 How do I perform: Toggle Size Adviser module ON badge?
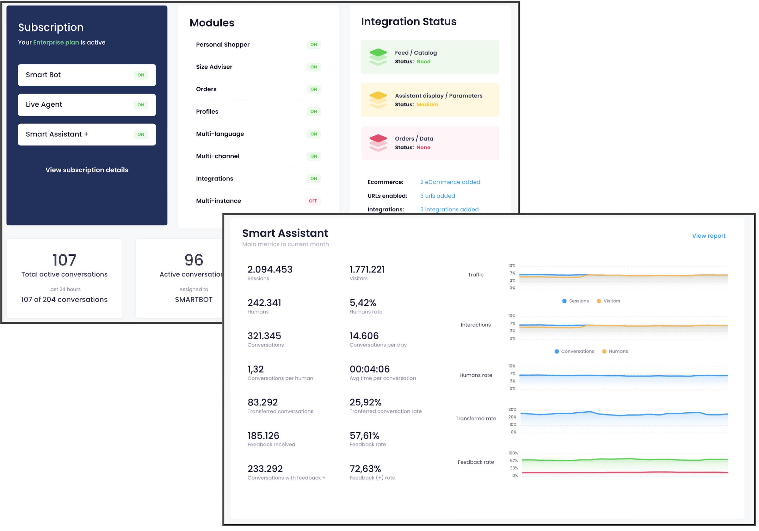coord(313,67)
